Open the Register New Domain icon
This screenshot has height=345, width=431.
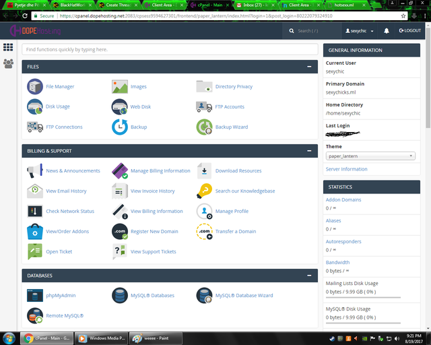(120, 231)
